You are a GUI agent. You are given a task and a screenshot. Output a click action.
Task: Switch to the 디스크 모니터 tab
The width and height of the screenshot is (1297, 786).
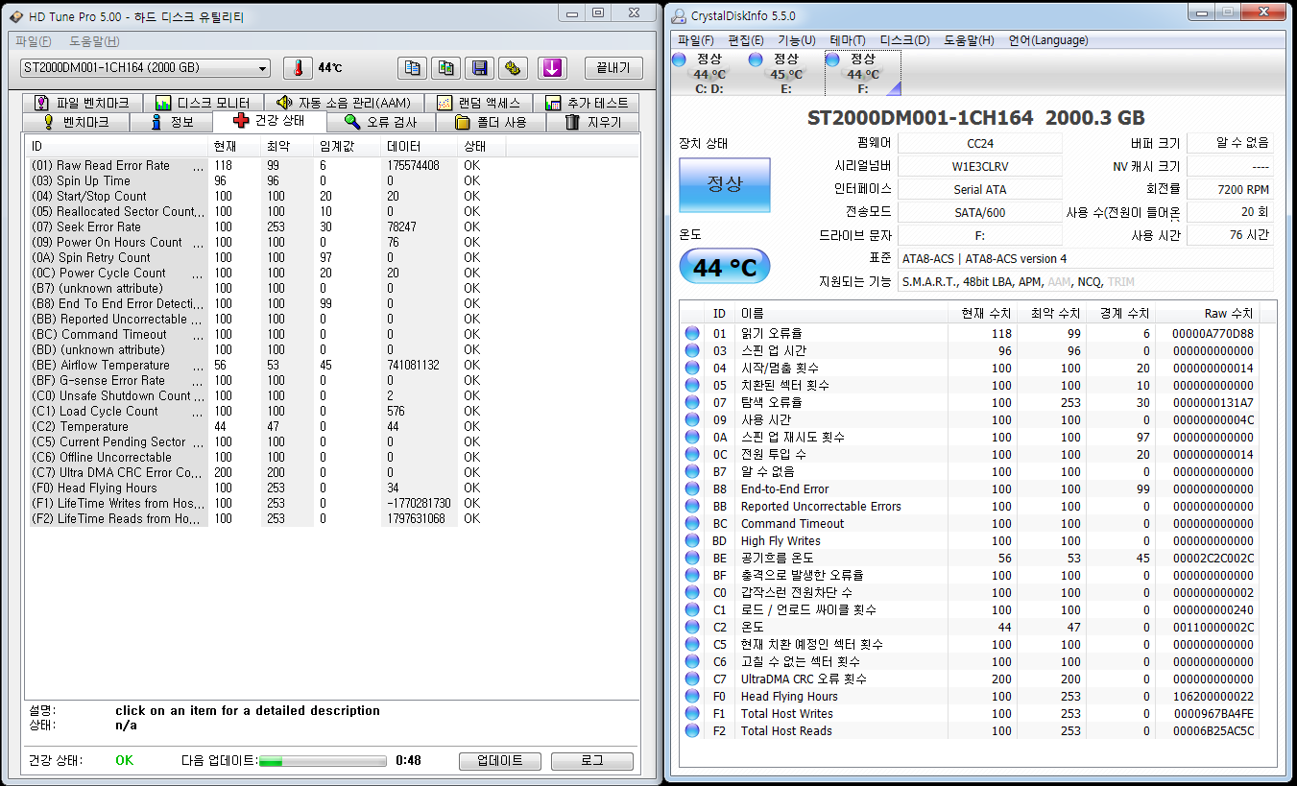pos(203,103)
